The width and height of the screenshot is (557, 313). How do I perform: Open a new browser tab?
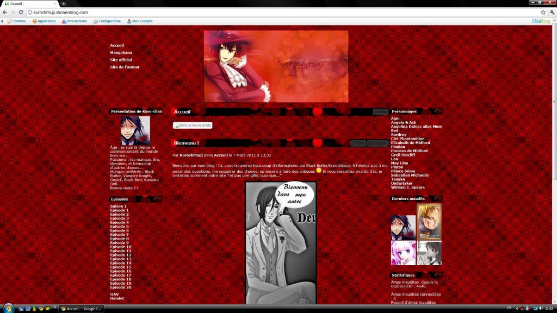[63, 4]
